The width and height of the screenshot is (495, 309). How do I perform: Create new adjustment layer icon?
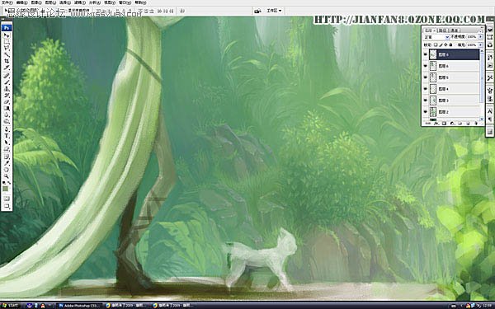pos(452,124)
